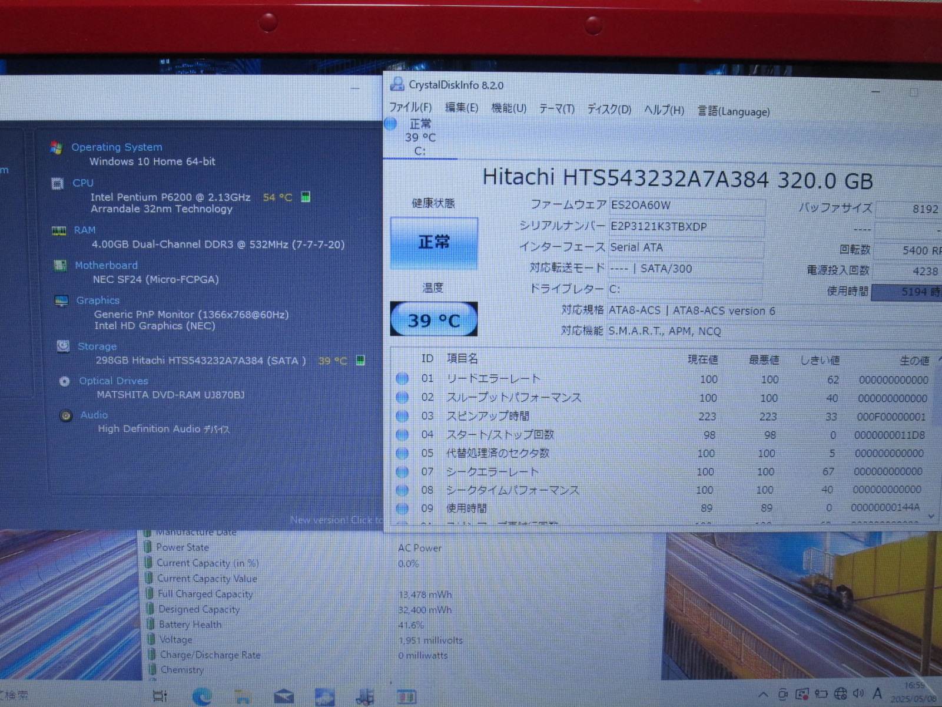Click the hard drive icon beside Storage

coord(63,346)
